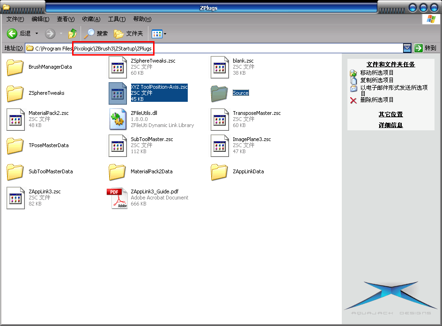Open the Views mode dropdown arrow

[x=165, y=34]
